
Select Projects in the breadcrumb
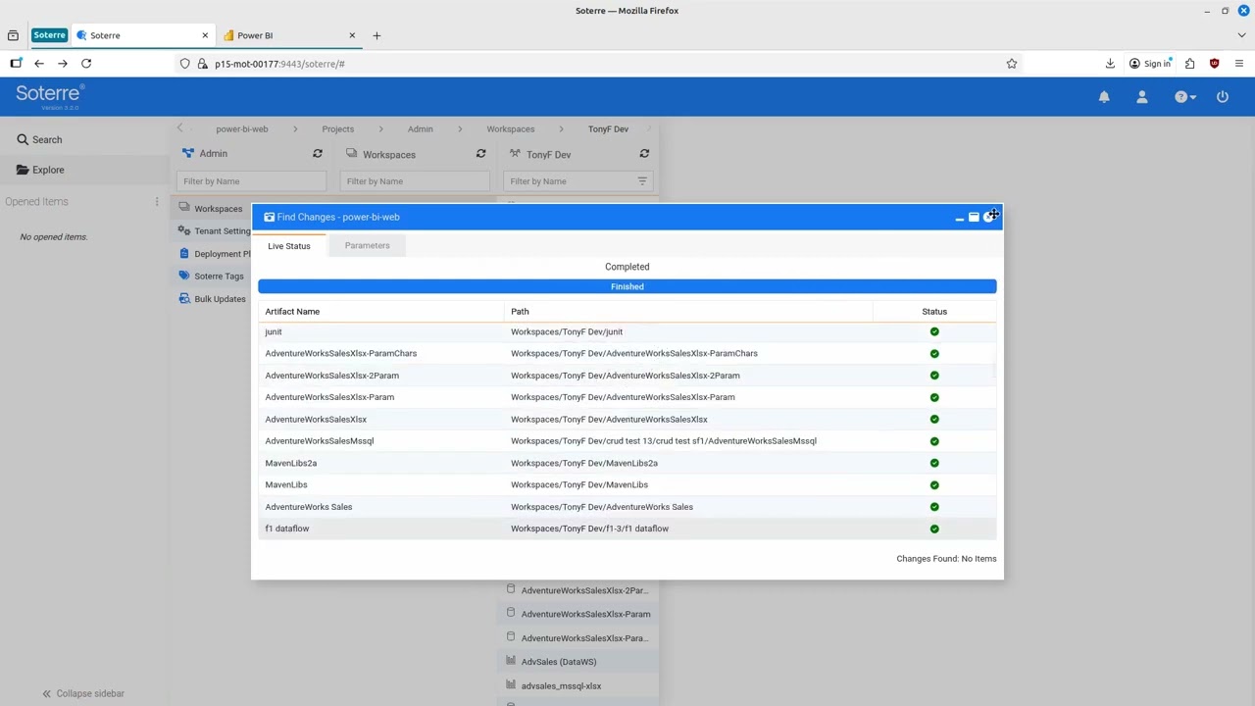coord(337,128)
